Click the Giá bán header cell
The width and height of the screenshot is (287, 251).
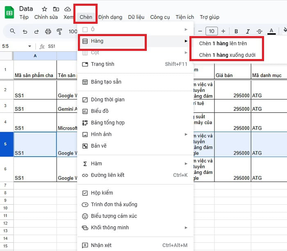pos(232,71)
